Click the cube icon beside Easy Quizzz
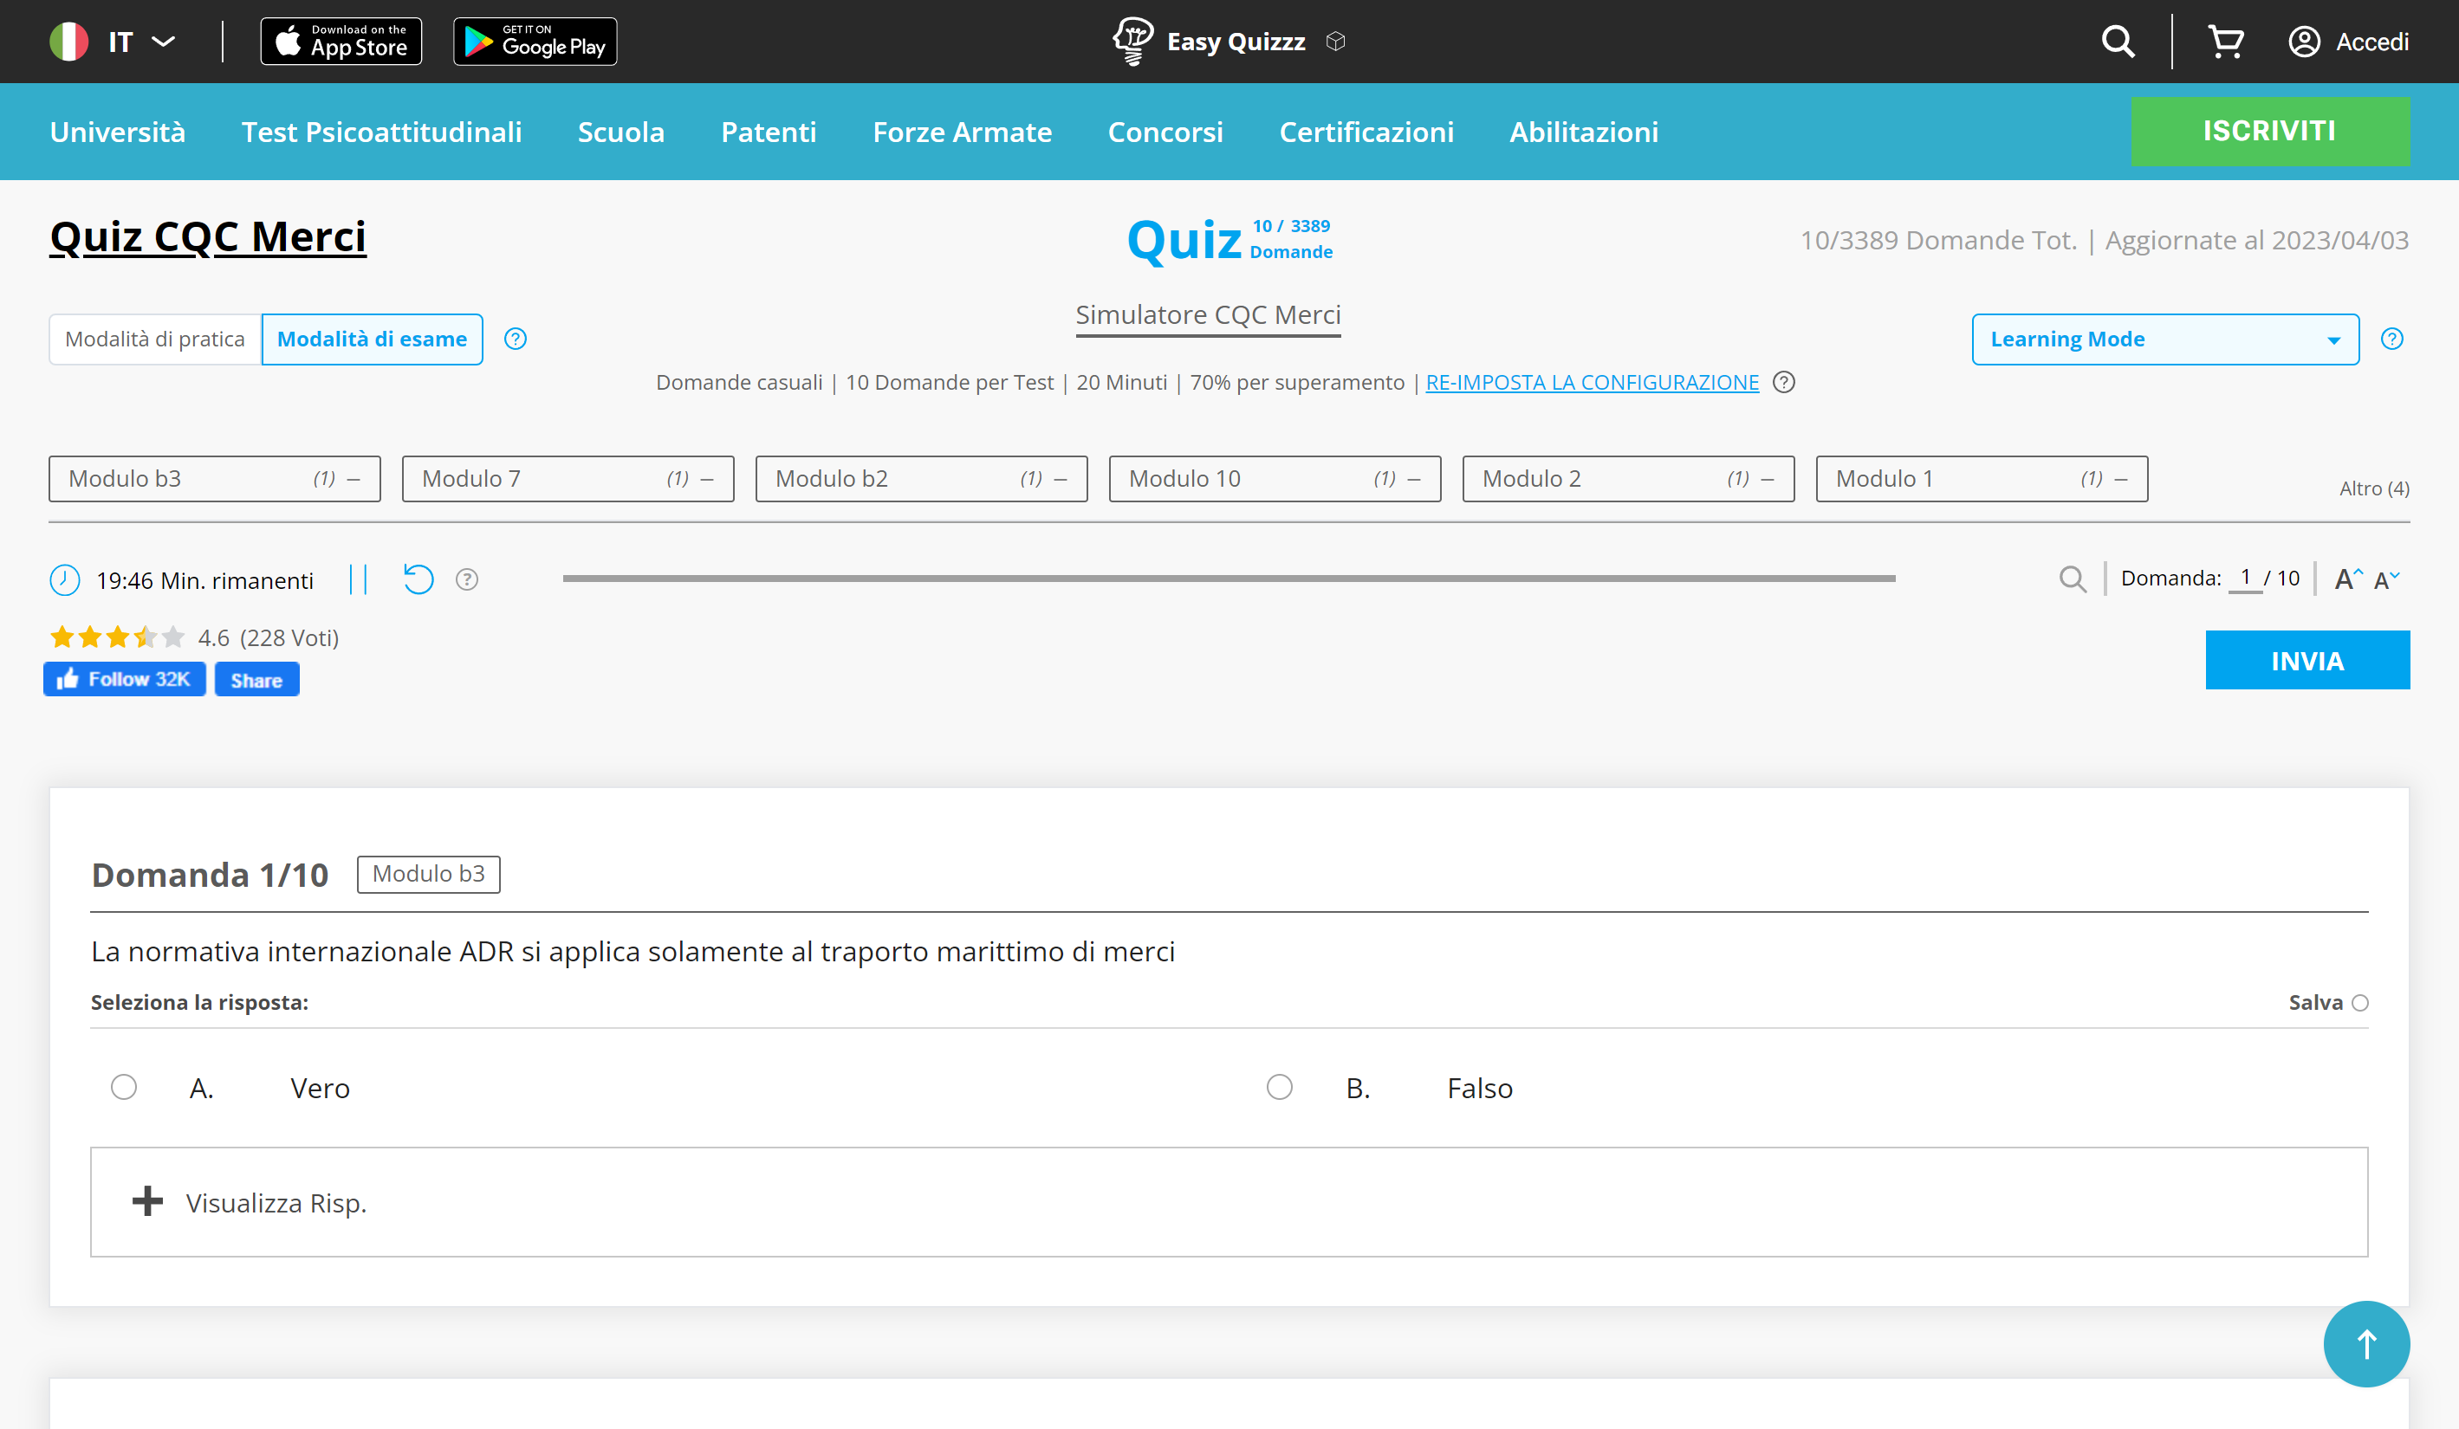The width and height of the screenshot is (2459, 1429). [x=1336, y=41]
